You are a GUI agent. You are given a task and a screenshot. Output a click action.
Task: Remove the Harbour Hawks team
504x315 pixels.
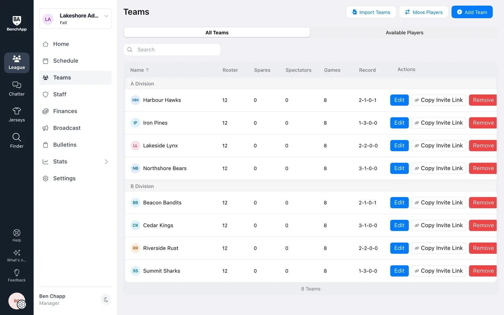(483, 100)
